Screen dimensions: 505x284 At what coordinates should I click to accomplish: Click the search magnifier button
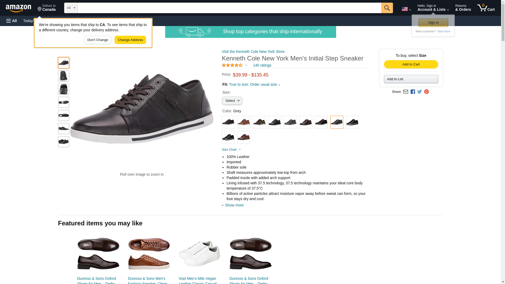tap(387, 8)
